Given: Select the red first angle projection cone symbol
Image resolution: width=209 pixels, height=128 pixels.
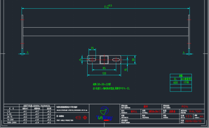Looking at the screenshot, I should point(78,118).
